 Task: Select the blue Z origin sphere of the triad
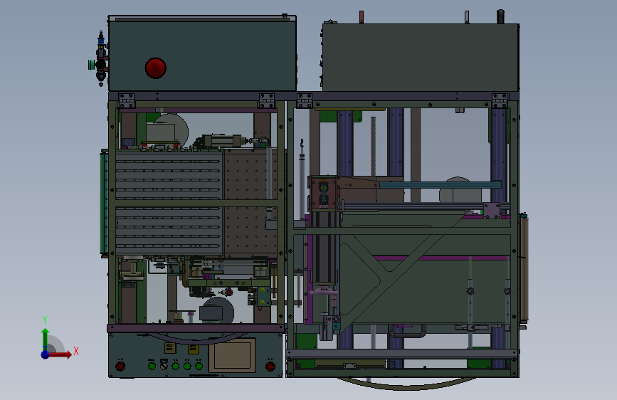(46, 354)
